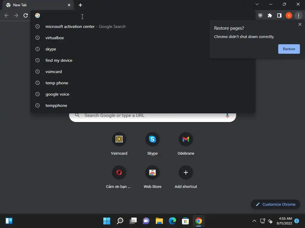Click Customize Chrome button

click(x=276, y=204)
